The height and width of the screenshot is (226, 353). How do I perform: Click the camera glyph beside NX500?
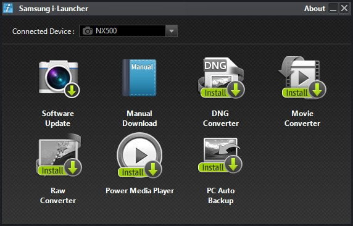tap(88, 31)
